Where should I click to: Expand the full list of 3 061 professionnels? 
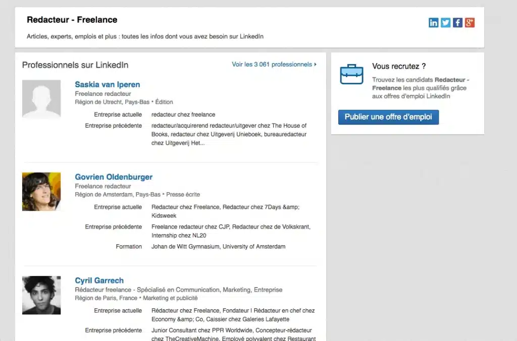point(273,65)
